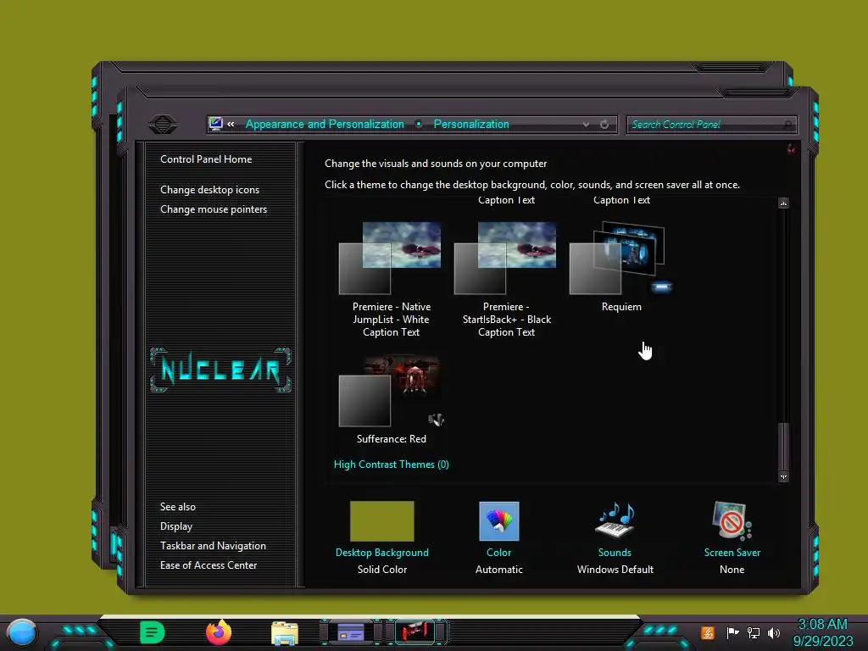
Task: Click Personalization breadcrumb segment
Action: point(471,124)
